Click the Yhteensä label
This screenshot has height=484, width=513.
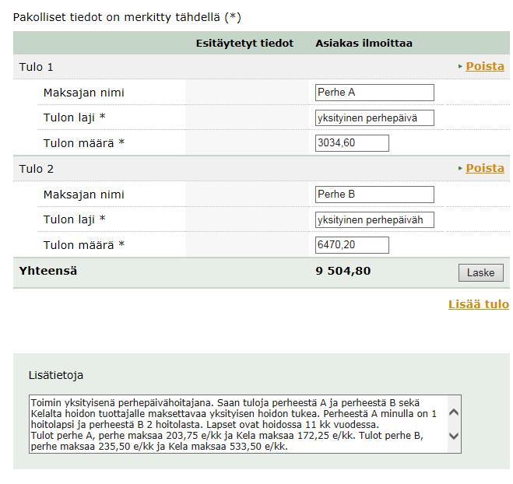(48, 271)
